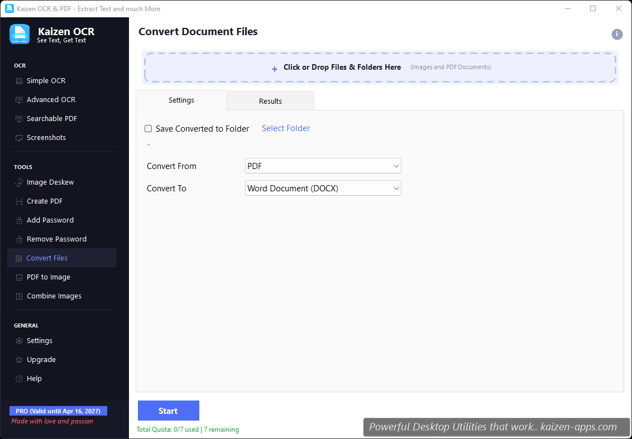Click the drop files area to browse
Image resolution: width=632 pixels, height=439 pixels.
(380, 67)
